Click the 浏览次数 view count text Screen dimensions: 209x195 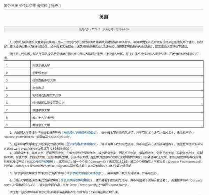[x=89, y=29]
